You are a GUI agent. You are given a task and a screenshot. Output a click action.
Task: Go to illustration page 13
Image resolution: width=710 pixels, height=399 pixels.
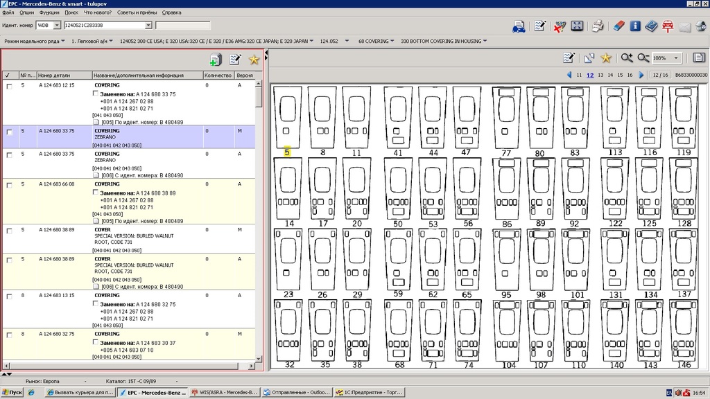600,75
